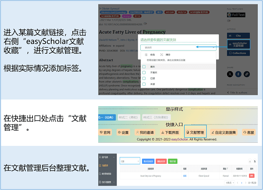Select the 样式三（方块柔和）display style
The height and width of the screenshot is (190, 263).
[x=156, y=117]
